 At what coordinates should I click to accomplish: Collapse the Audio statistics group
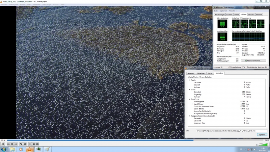190,80
